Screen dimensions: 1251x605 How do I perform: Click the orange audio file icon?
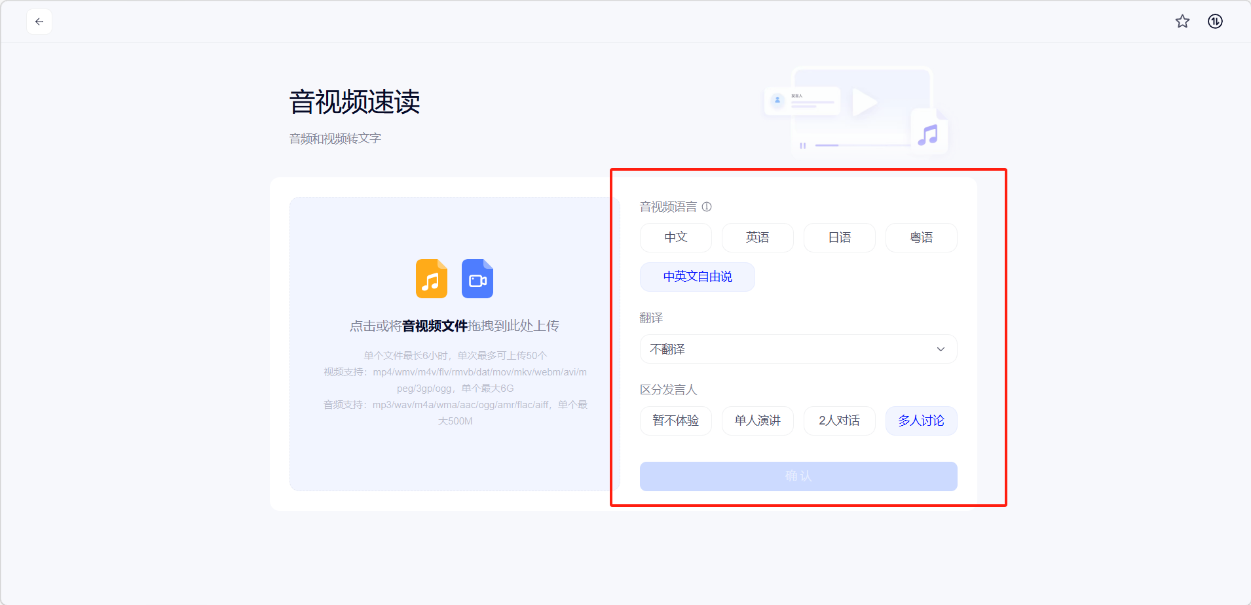point(432,279)
